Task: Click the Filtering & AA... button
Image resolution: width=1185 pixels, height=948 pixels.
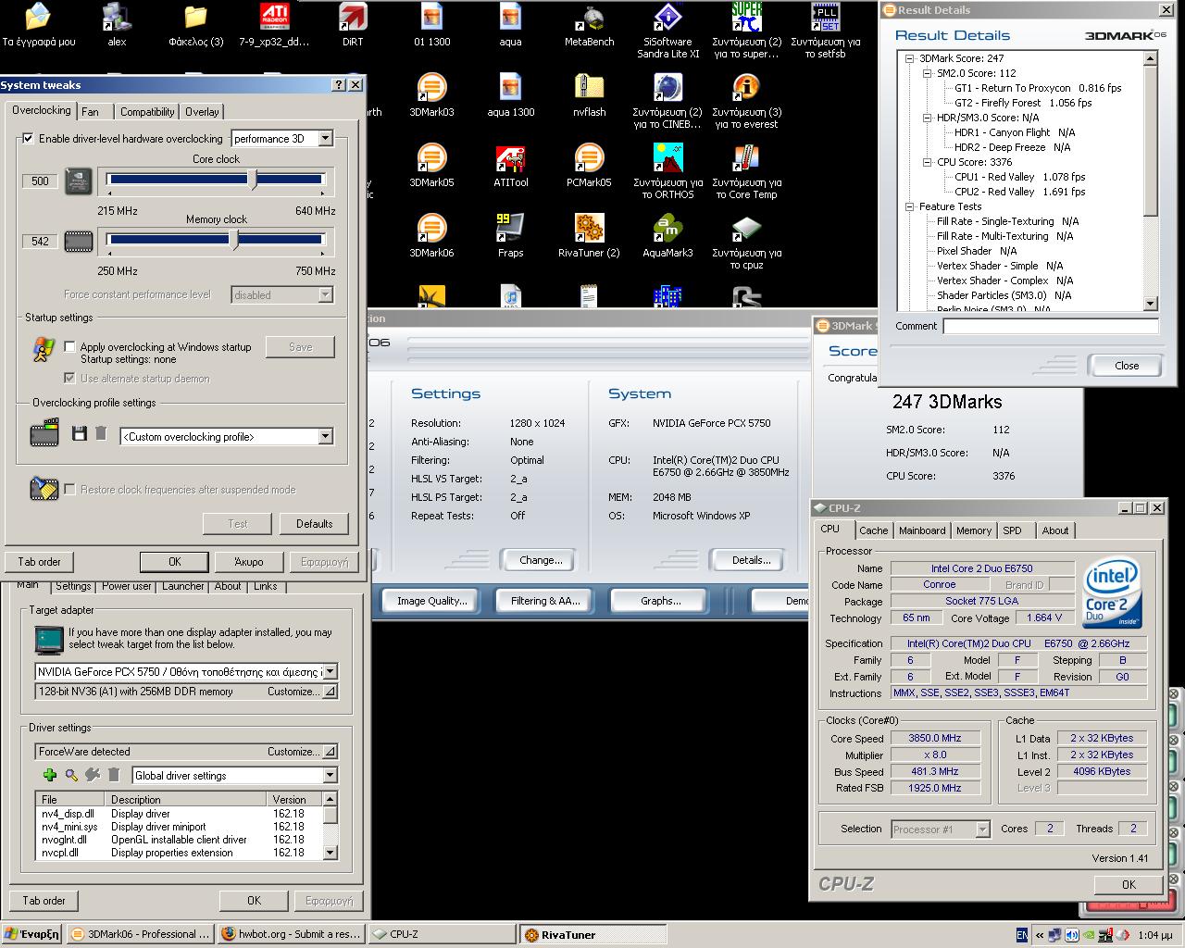Action: [x=545, y=601]
